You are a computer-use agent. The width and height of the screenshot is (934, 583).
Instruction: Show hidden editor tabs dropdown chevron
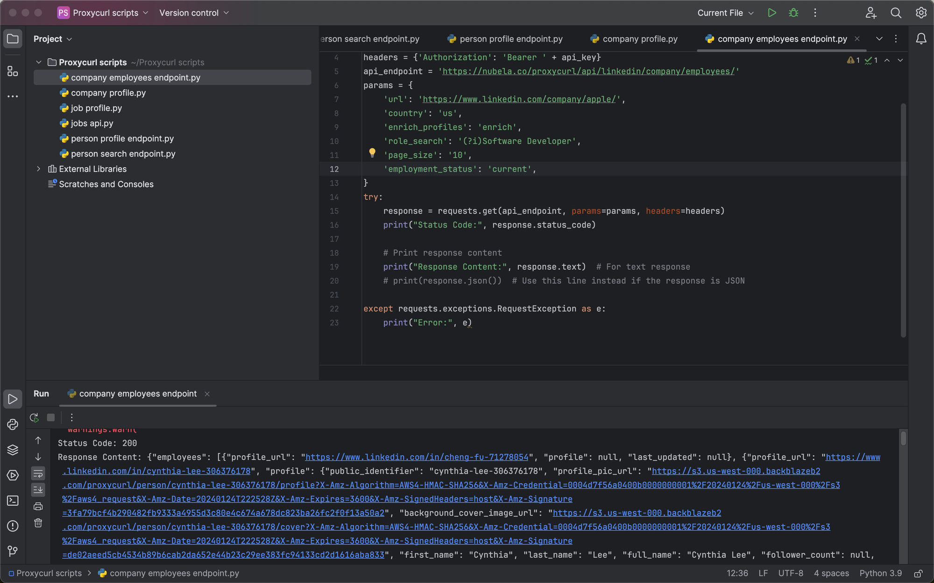(x=879, y=39)
